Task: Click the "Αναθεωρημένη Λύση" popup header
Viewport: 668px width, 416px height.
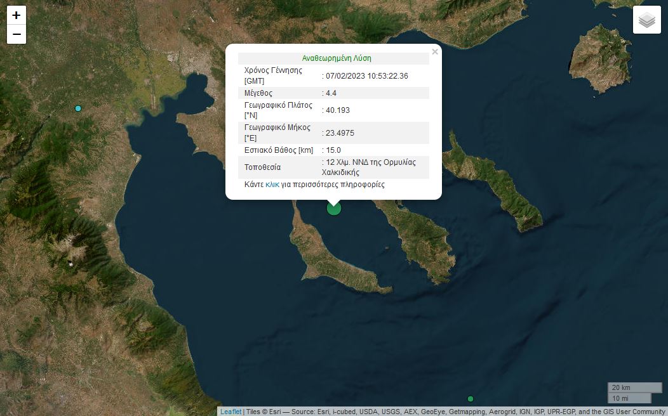Action: pos(337,58)
